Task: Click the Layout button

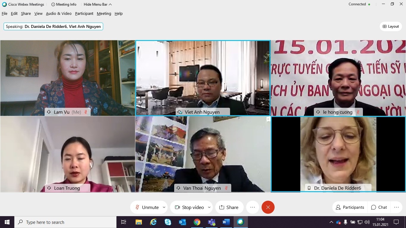Action: click(391, 26)
